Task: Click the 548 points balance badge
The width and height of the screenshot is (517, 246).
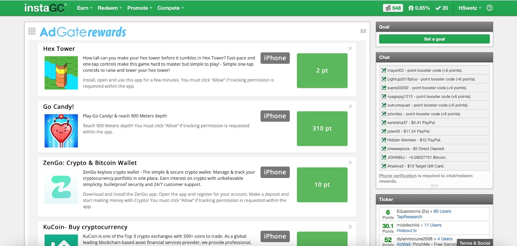Action: 393,8
